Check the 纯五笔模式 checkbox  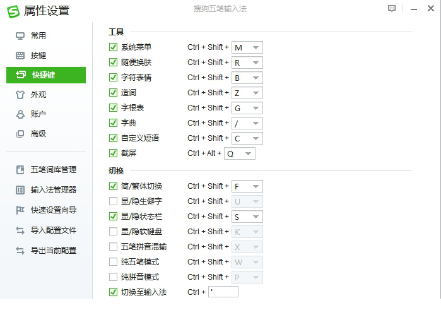[x=113, y=262]
